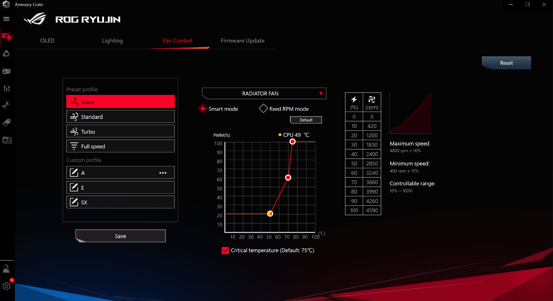
Task: Select the Full speed preset profile
Action: click(x=120, y=146)
